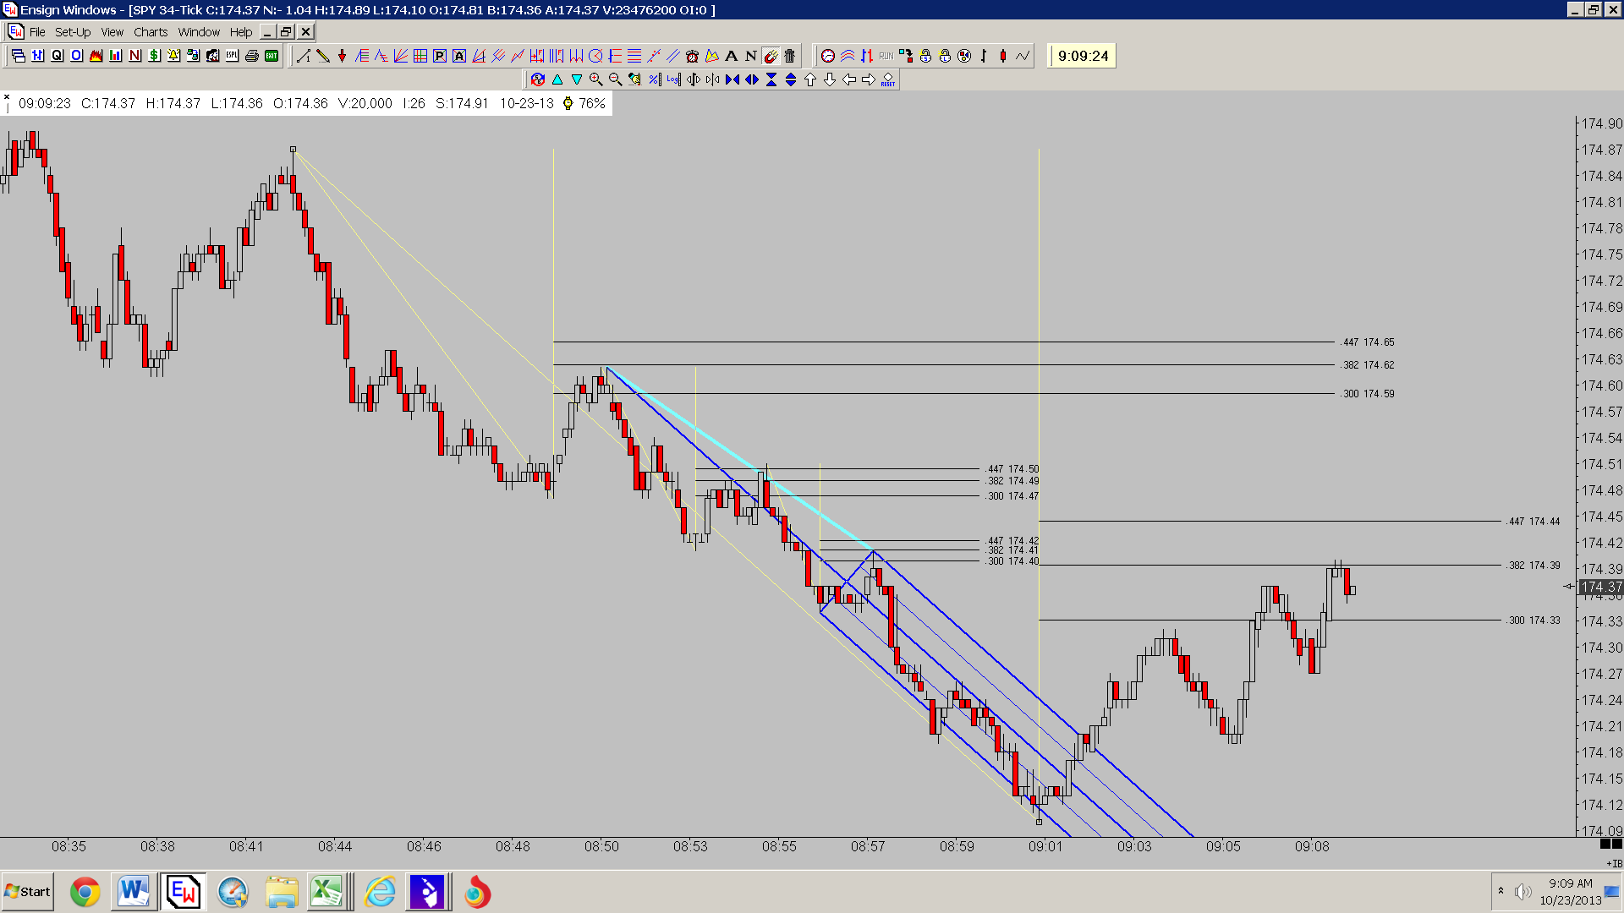Image resolution: width=1624 pixels, height=913 pixels.
Task: Click the chart RESET icon
Action: (x=888, y=79)
